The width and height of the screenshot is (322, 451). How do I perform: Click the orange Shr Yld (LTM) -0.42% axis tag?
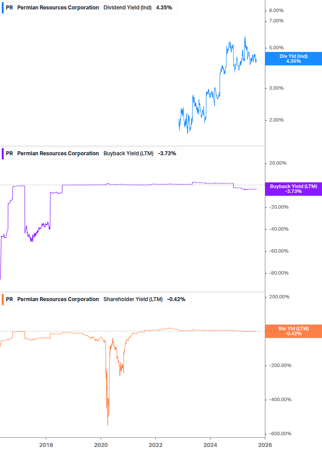point(294,331)
